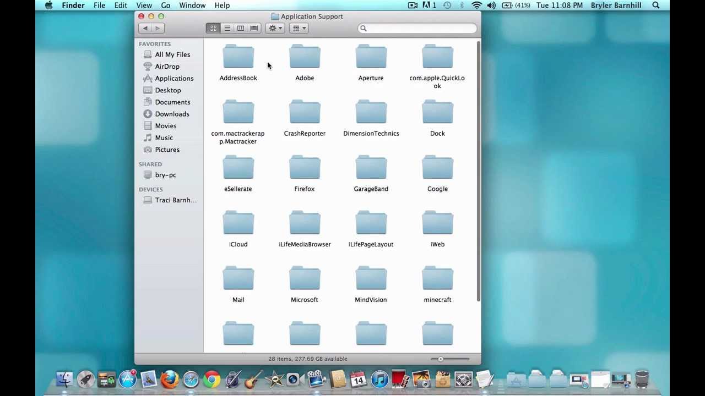Open the Help menu
Viewport: 705px width, 396px height.
(x=222, y=5)
